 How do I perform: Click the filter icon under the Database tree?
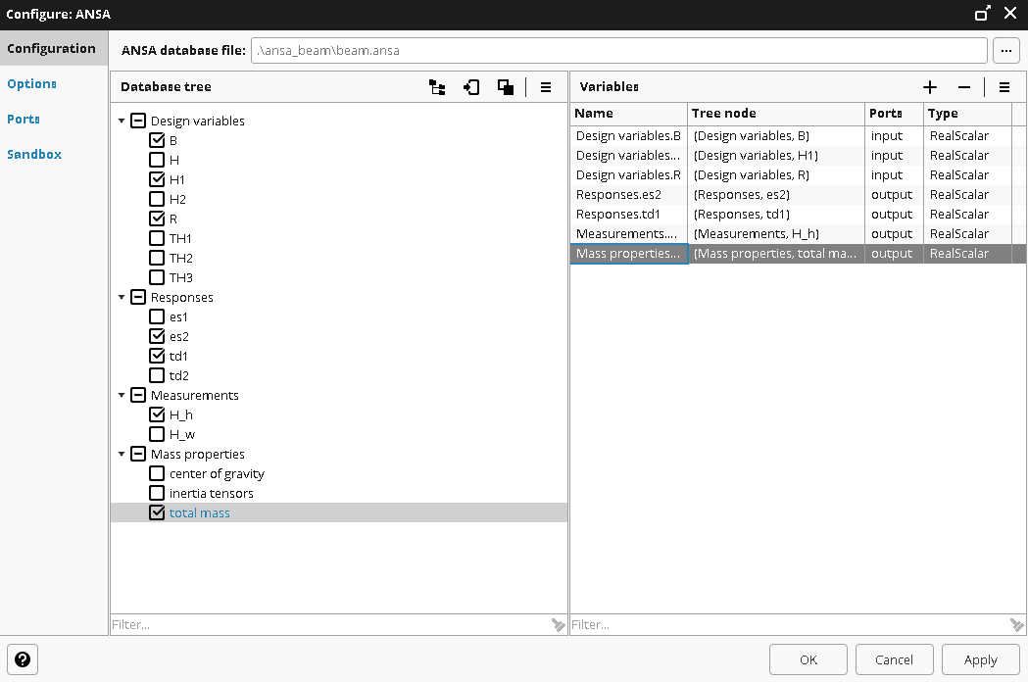[558, 625]
